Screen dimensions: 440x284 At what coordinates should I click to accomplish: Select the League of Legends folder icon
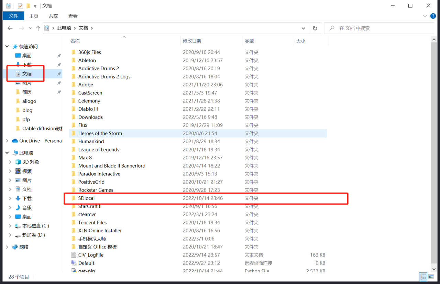pyautogui.click(x=73, y=149)
